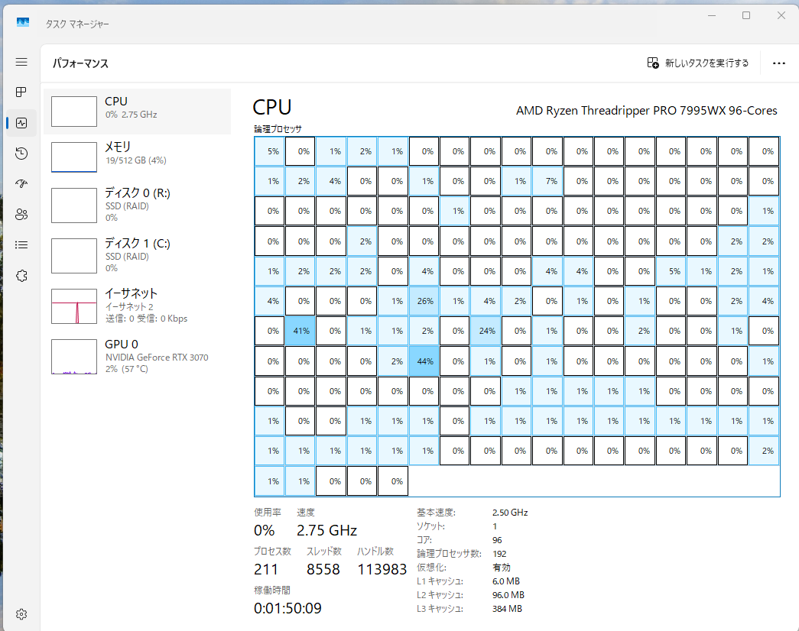Click the 基本速度 label
This screenshot has height=631, width=799.
436,513
